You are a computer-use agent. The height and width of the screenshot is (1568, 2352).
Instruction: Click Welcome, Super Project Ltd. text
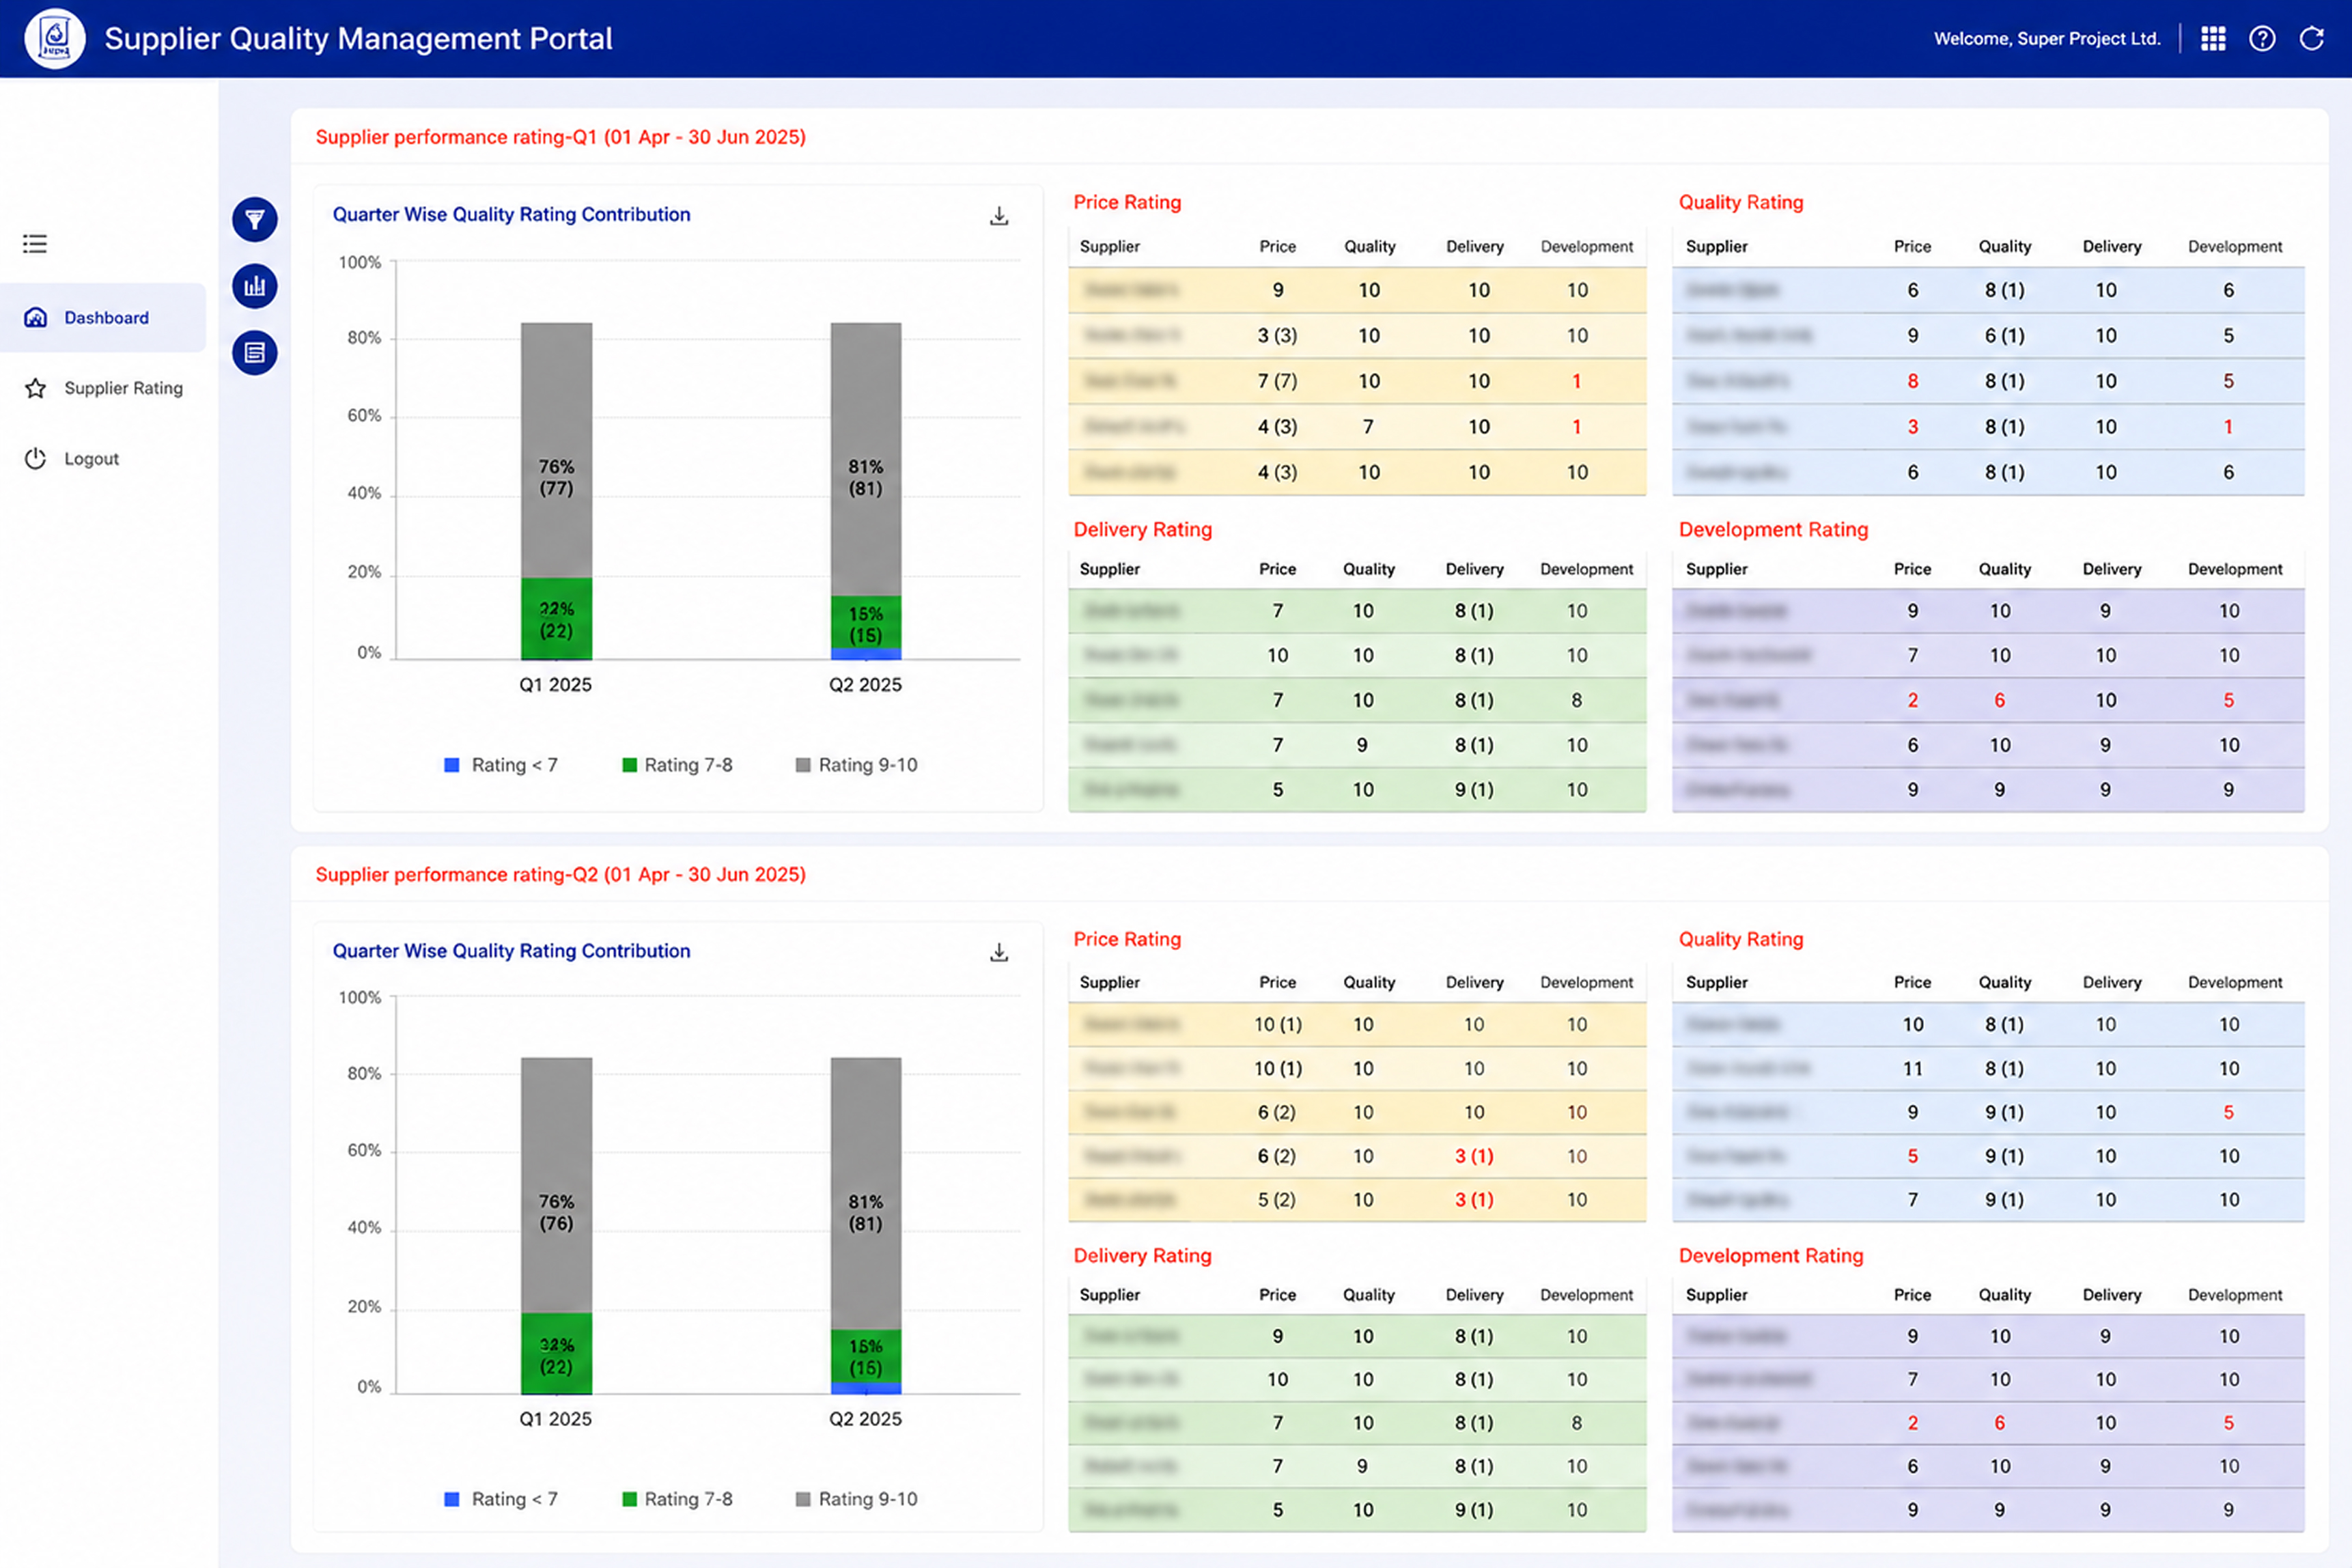tap(2047, 38)
